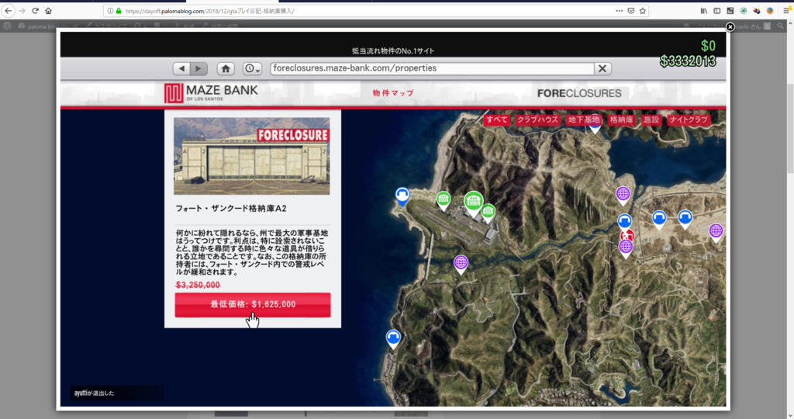Open the in-game browser history dropdown
The image size is (794, 419).
pyautogui.click(x=252, y=68)
